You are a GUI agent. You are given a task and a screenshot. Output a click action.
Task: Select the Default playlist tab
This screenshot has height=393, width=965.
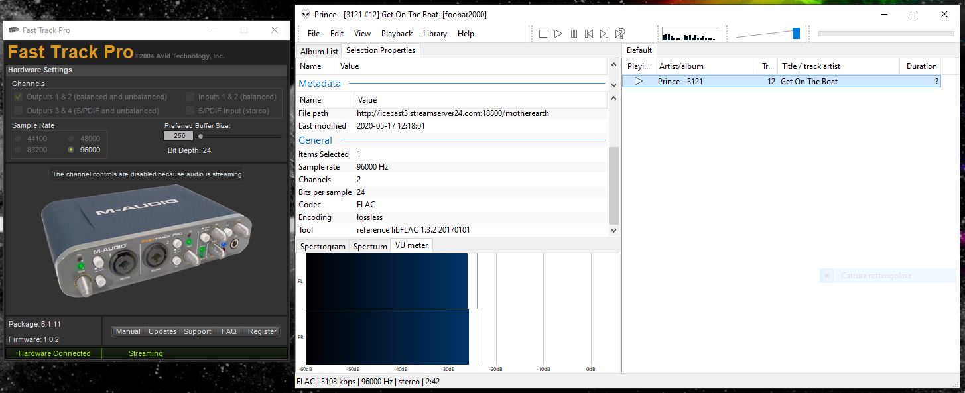coord(639,50)
